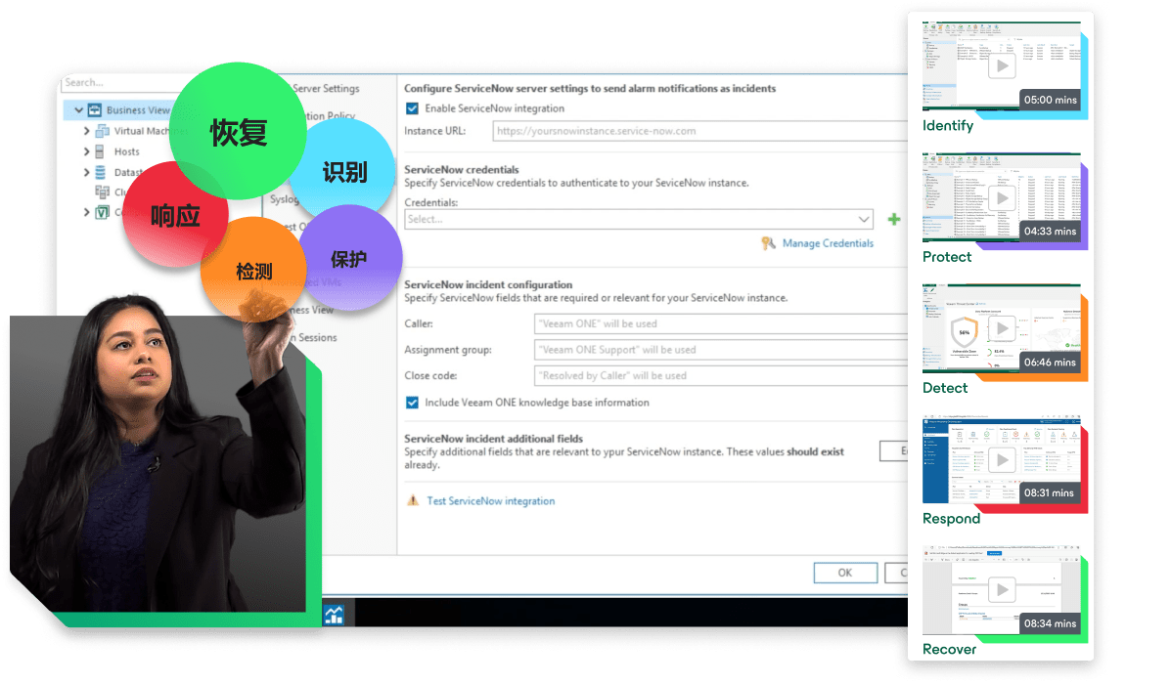Click the Search box above tree
This screenshot has height=684, width=1171.
click(119, 83)
